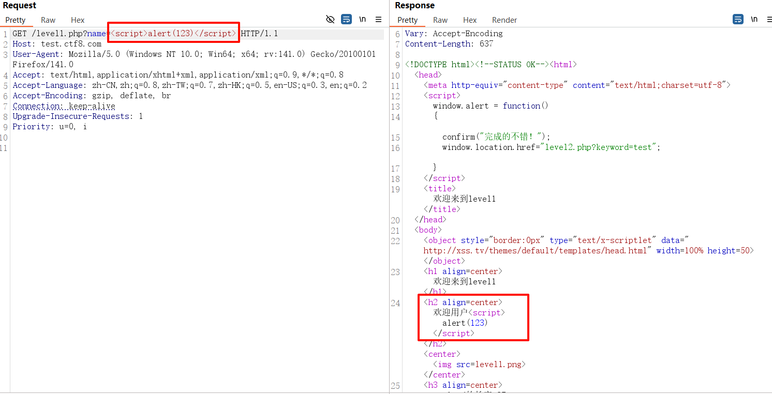
Task: Click the Host: test.ctf8.com header line
Action: click(57, 44)
